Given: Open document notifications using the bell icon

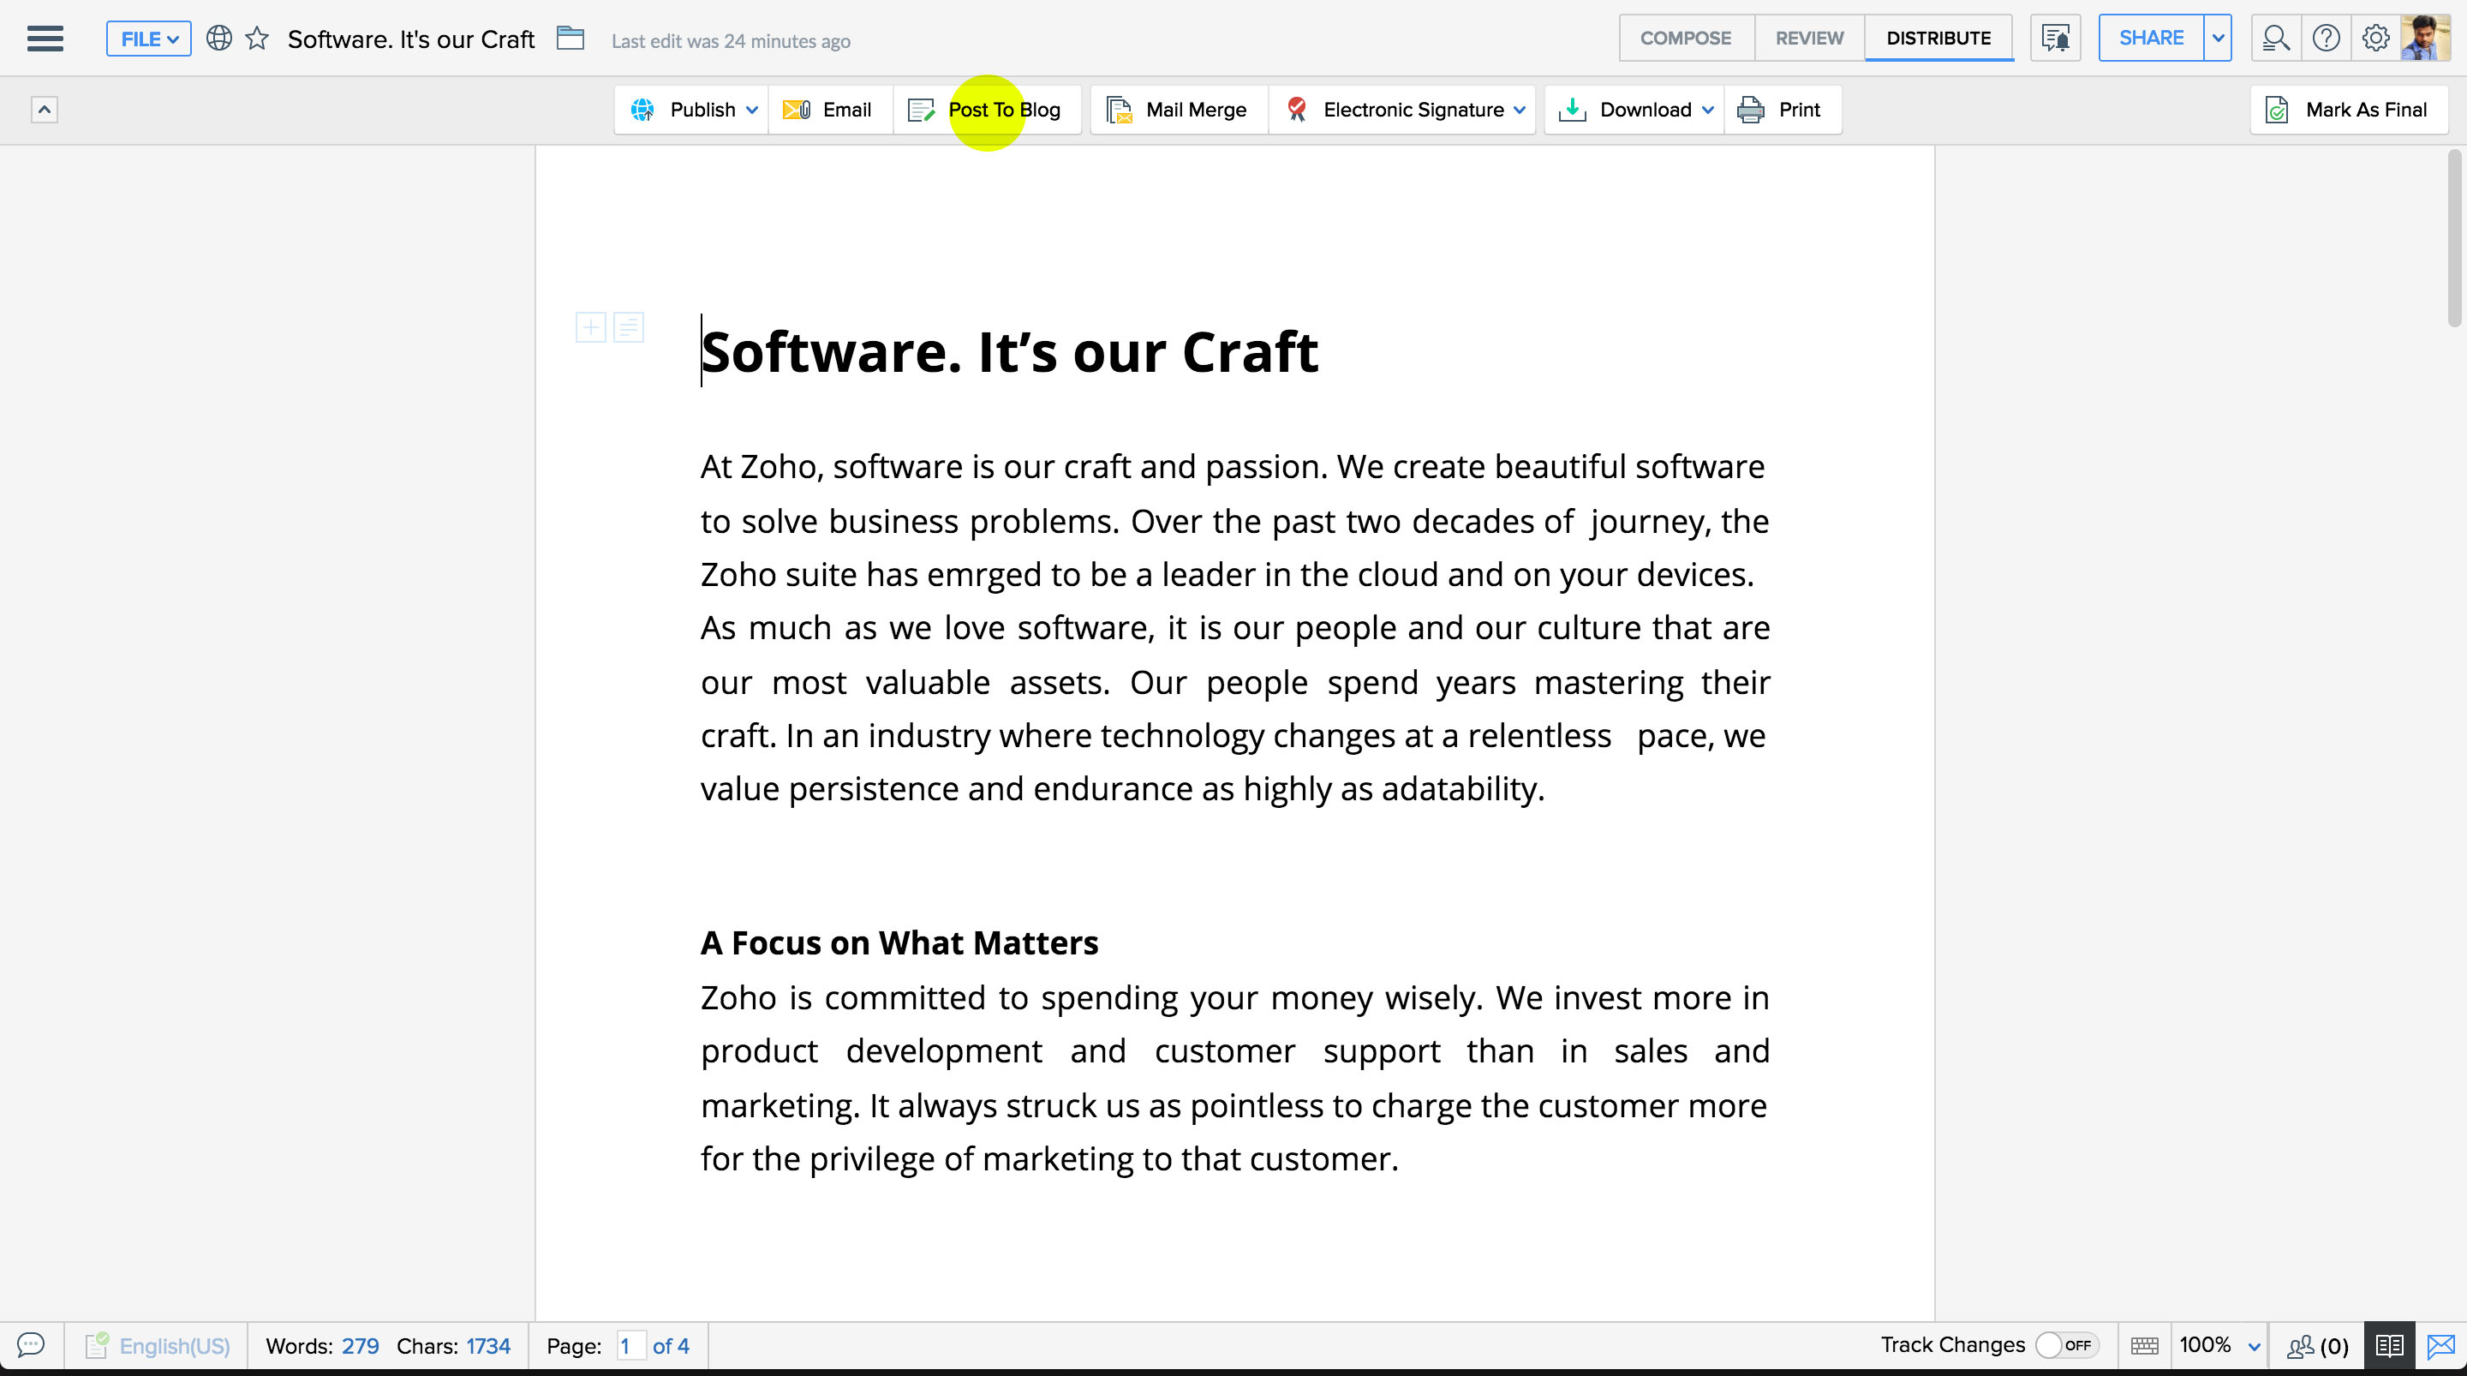Looking at the screenshot, I should [x=2055, y=38].
